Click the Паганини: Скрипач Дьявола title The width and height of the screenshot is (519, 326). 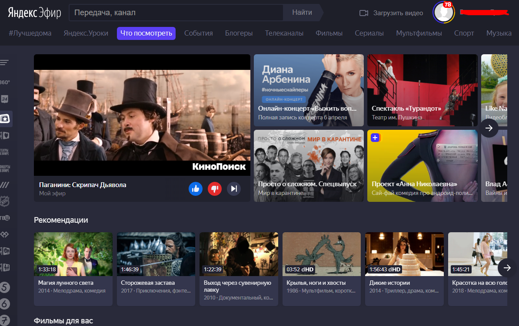(83, 185)
